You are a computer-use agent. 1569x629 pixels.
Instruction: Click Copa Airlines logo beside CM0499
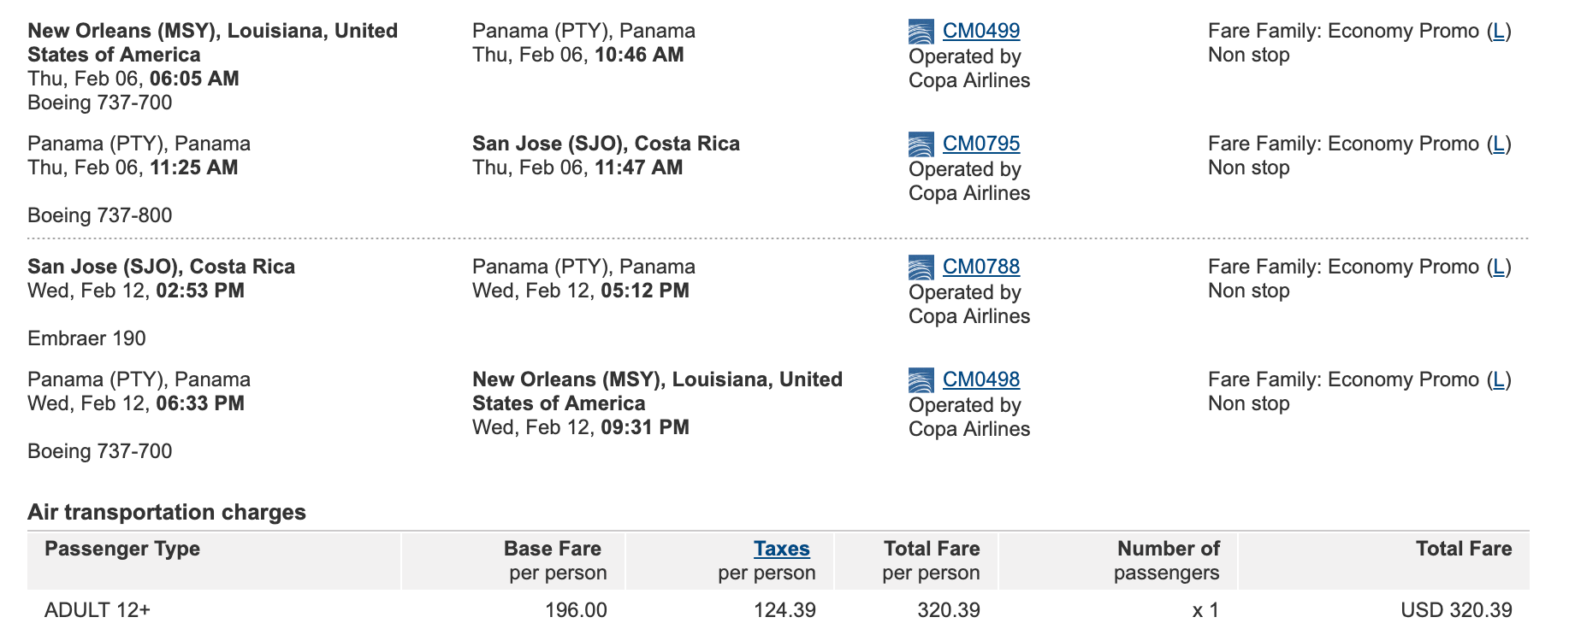tap(921, 32)
